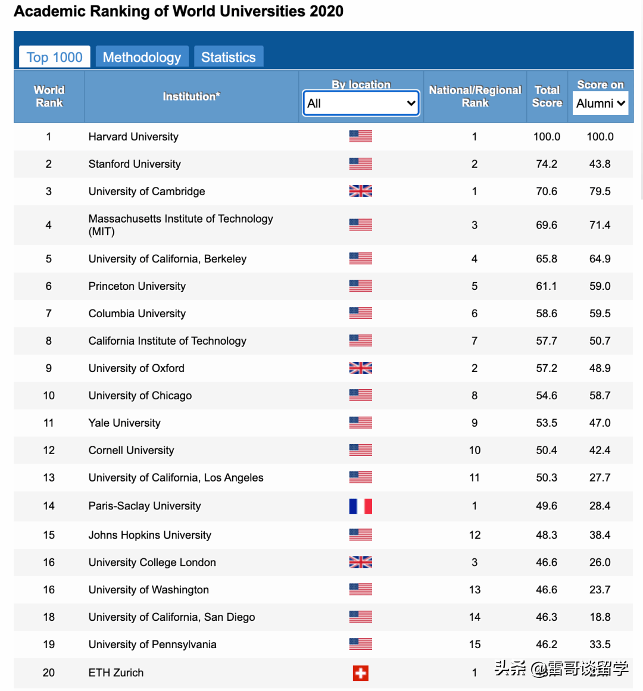
Task: Click Cornell University institution name
Action: tap(132, 450)
